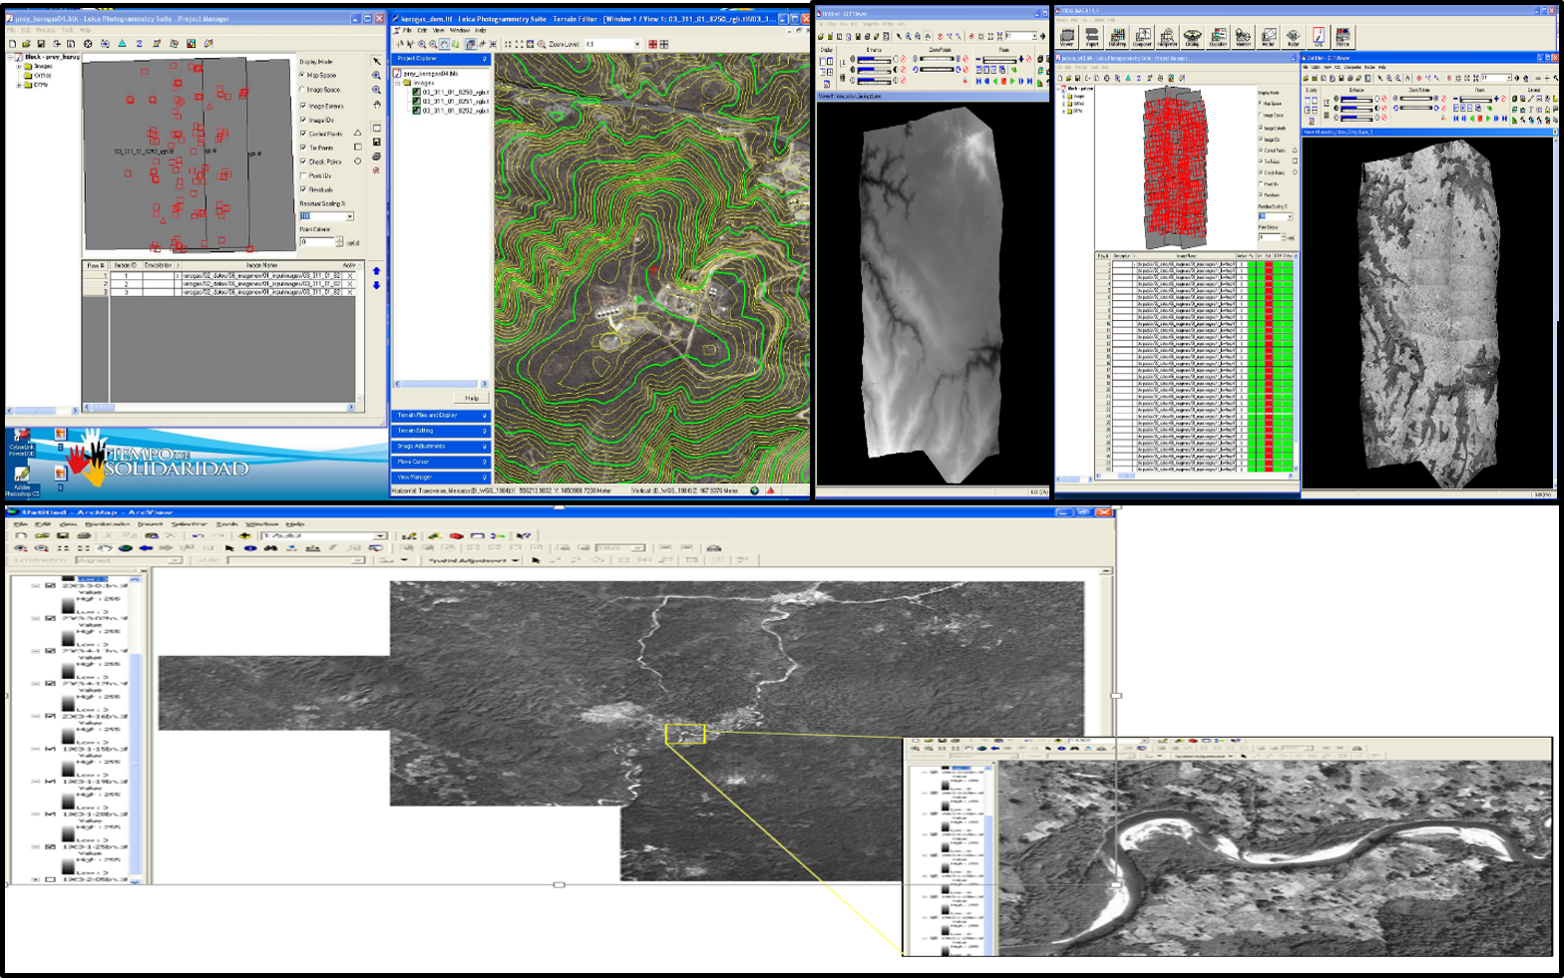
Task: Collapse Images node in Terrain Editor explorer
Action: coord(399,83)
